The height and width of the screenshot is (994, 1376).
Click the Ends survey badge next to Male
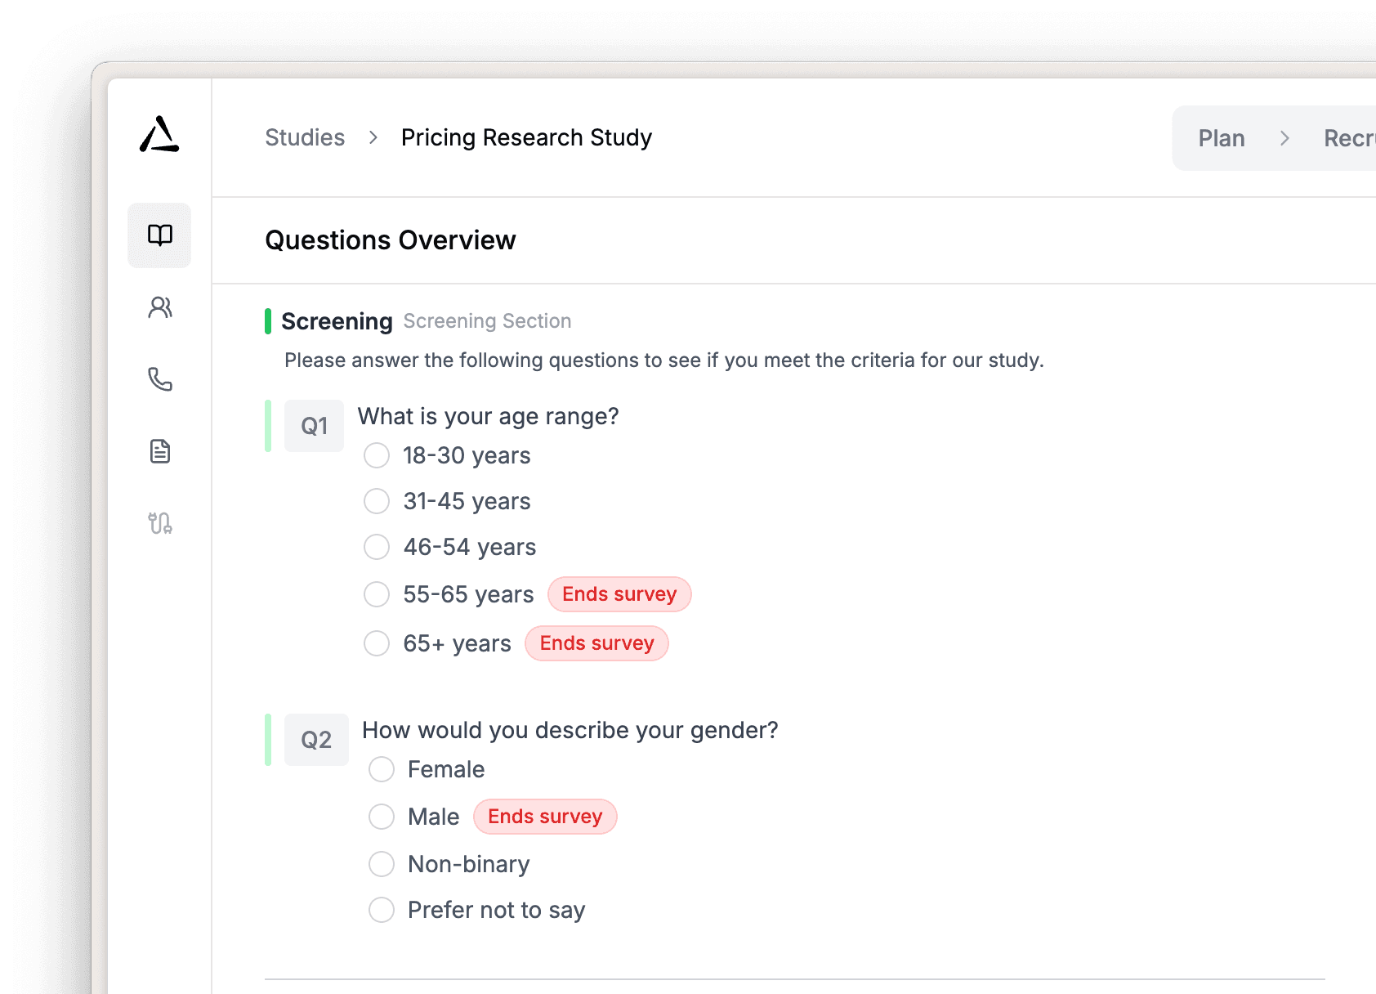point(544,817)
